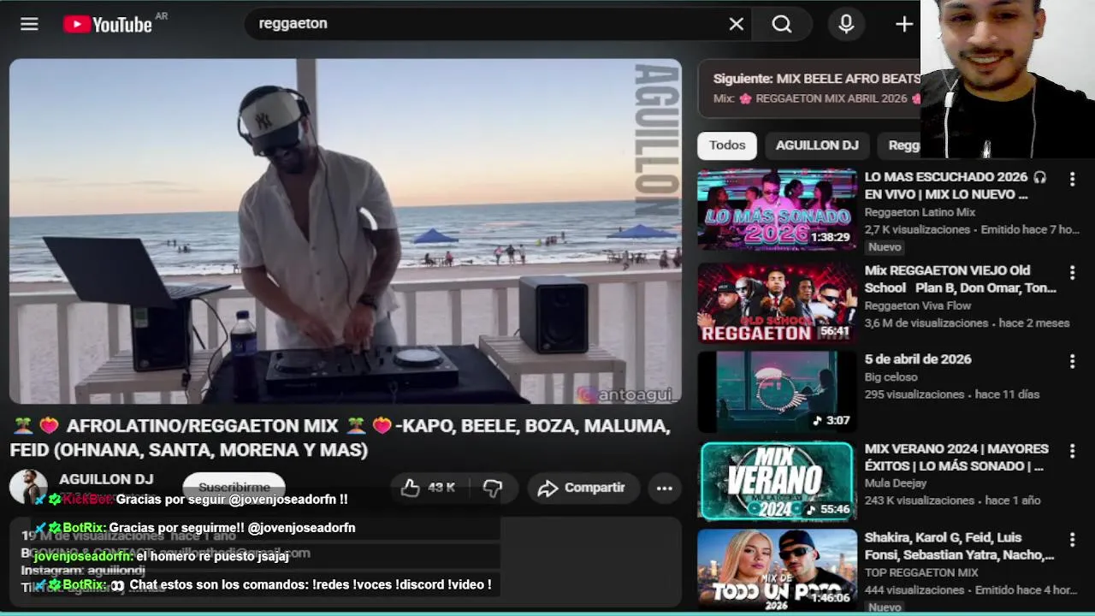Click the 295 visualizaciones text
The width and height of the screenshot is (1095, 616).
click(x=914, y=394)
